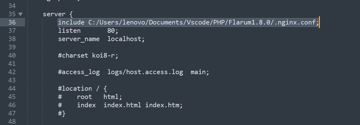Click line number 36 in the gutter

[x=12, y=22]
